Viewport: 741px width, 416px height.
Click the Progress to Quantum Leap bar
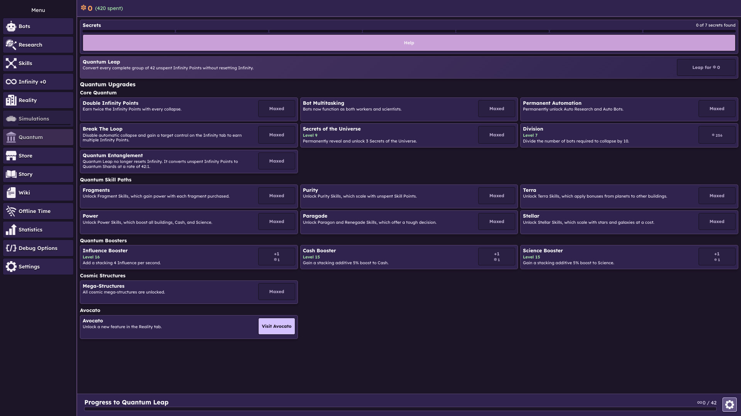400,409
